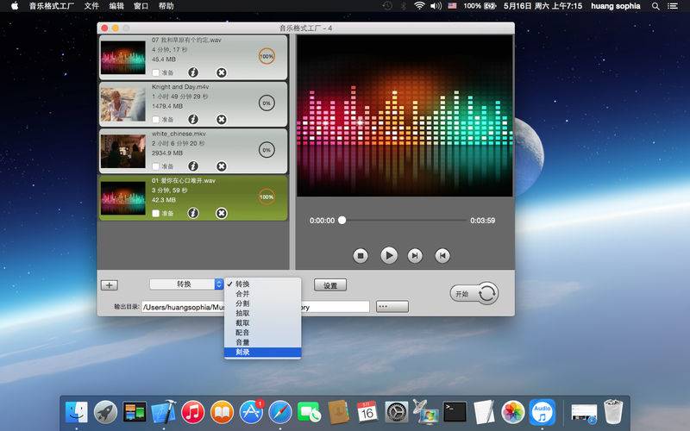Click the stop playback button
The image size is (690, 431).
click(361, 255)
